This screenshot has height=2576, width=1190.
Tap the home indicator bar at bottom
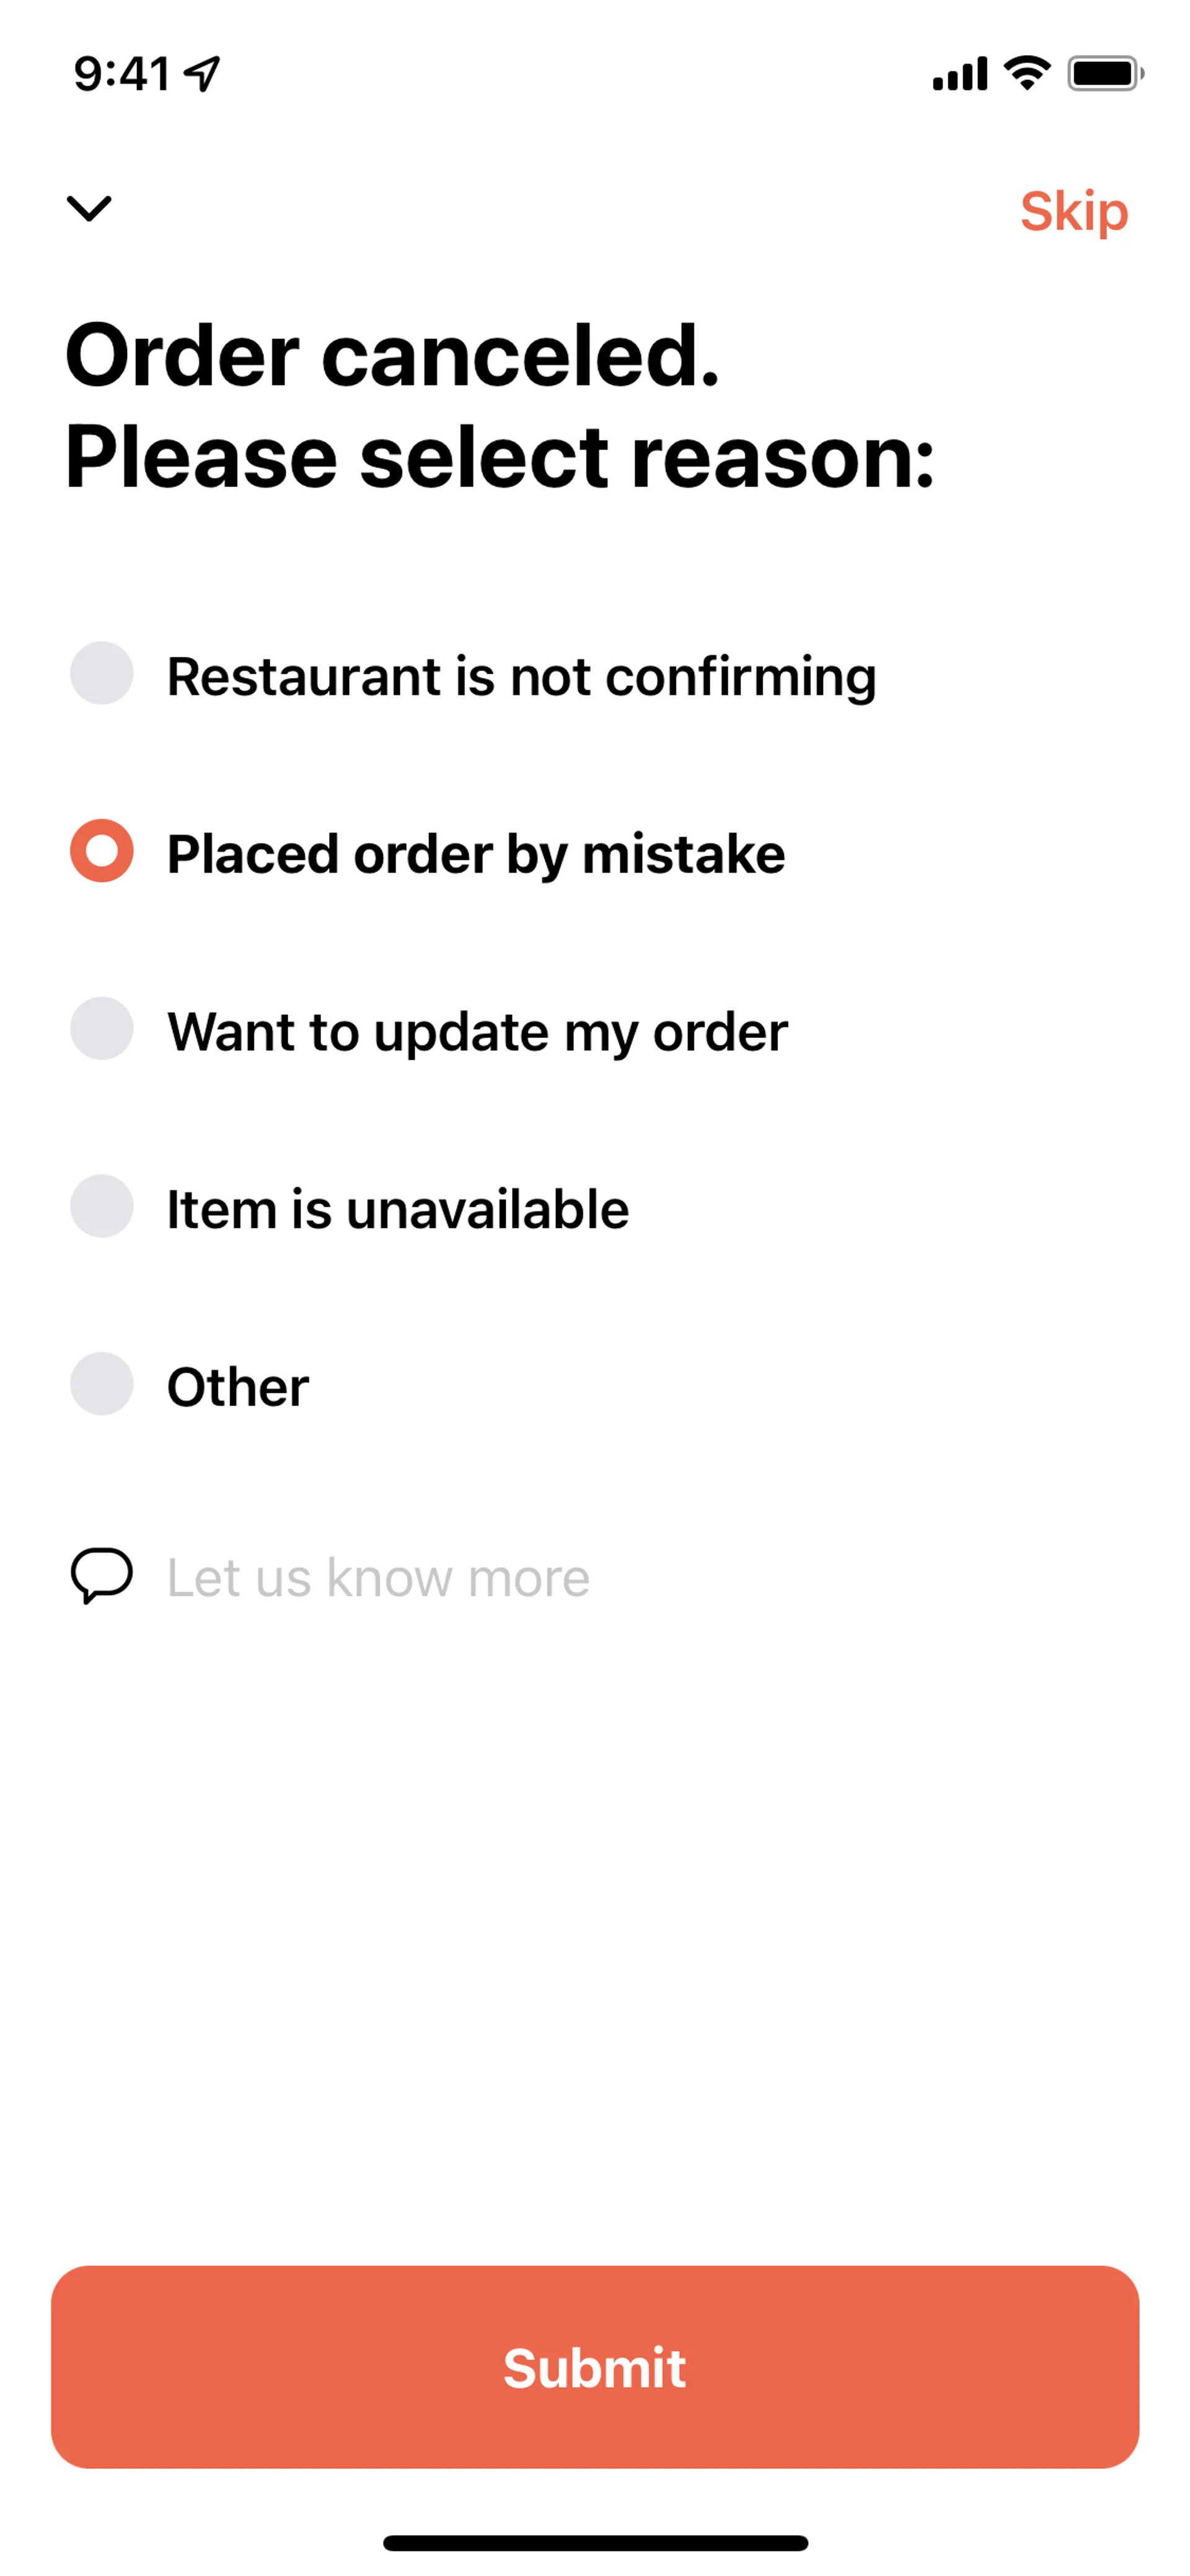(x=595, y=2542)
